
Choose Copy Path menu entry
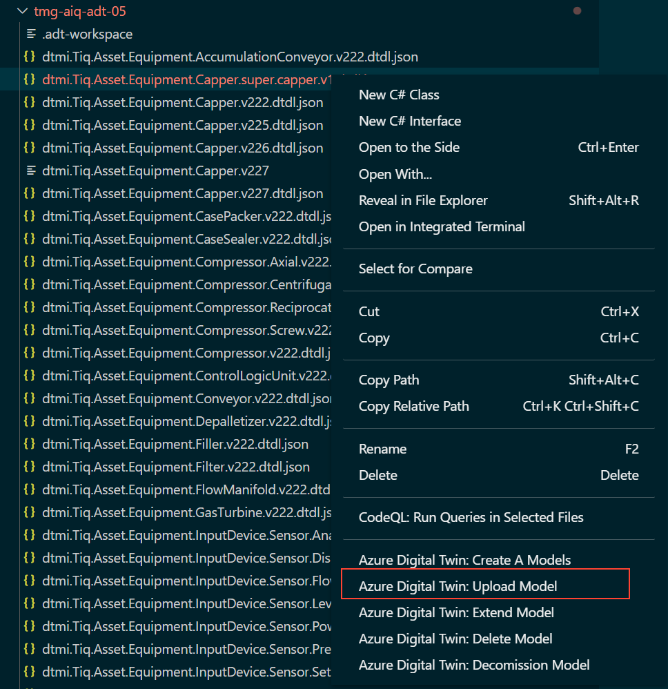click(x=498, y=380)
